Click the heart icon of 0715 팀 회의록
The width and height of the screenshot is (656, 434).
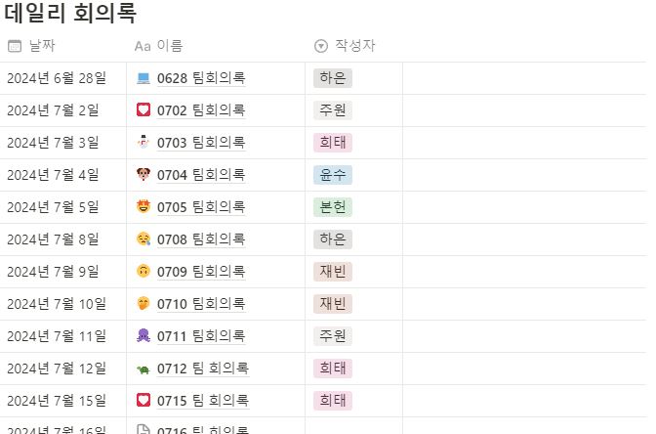[x=143, y=400]
